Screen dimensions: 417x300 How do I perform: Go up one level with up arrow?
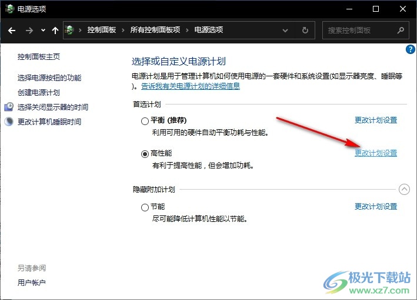coord(55,31)
